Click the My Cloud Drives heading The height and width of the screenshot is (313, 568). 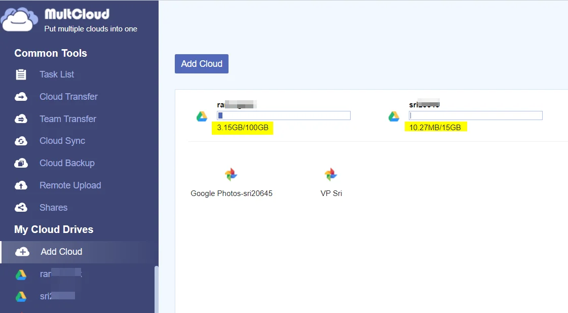tap(54, 229)
